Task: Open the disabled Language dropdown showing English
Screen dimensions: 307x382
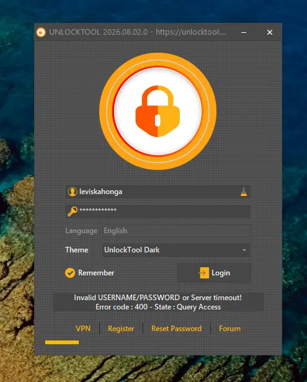Action: [176, 231]
